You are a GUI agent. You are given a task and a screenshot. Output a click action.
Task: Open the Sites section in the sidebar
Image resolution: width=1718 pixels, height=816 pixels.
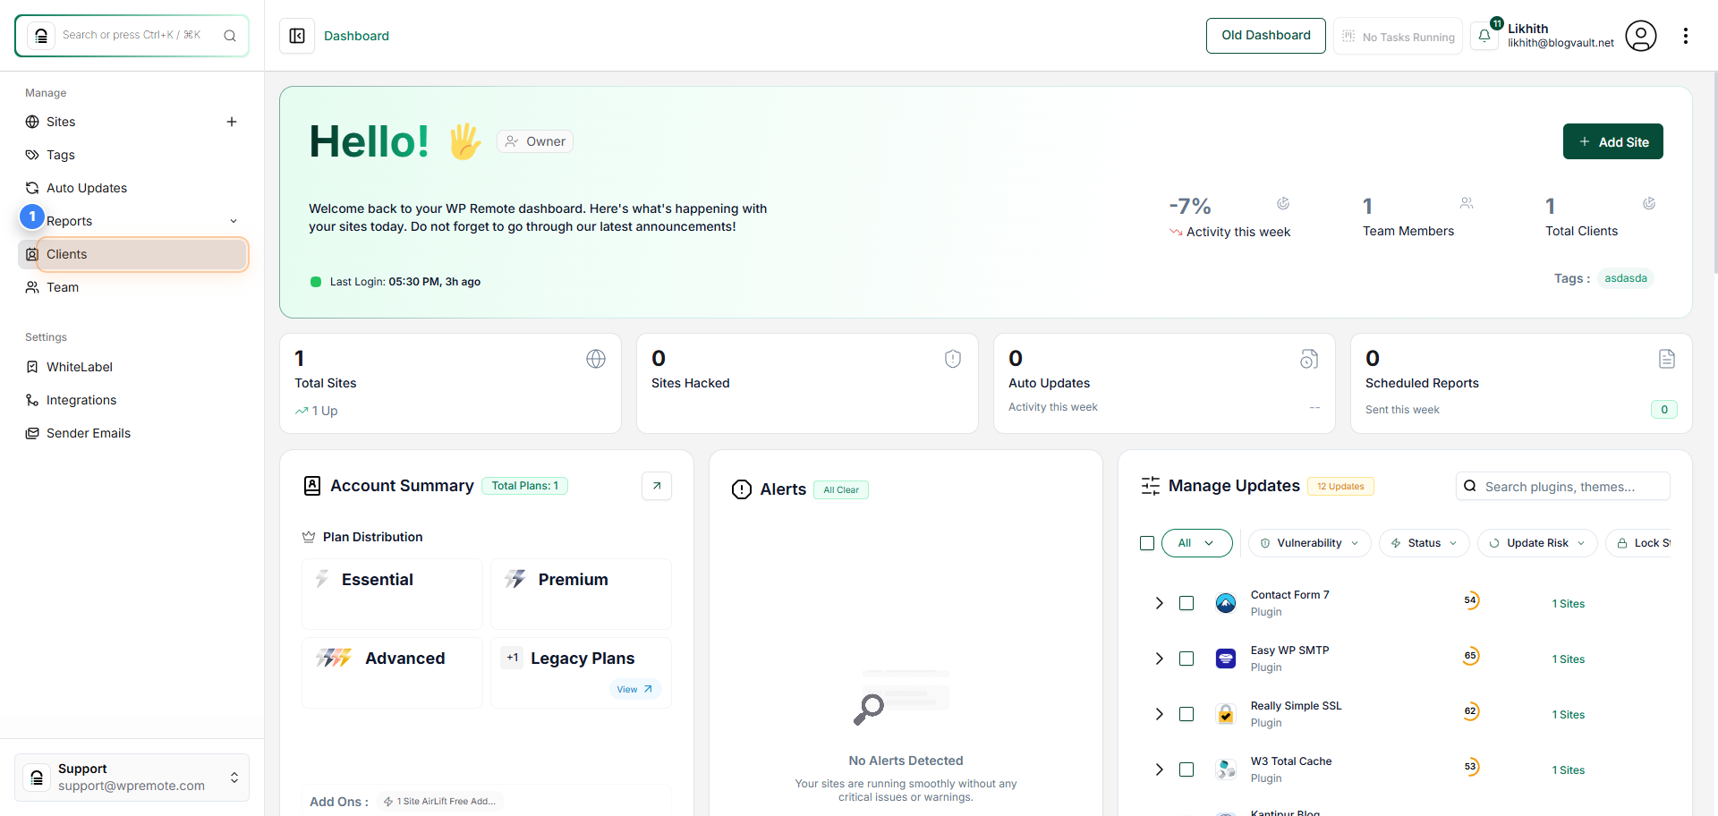coord(62,122)
